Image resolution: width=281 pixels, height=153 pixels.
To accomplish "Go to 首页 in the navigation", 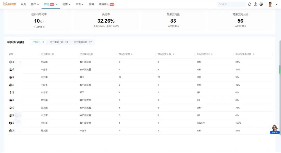I will coord(23,4).
